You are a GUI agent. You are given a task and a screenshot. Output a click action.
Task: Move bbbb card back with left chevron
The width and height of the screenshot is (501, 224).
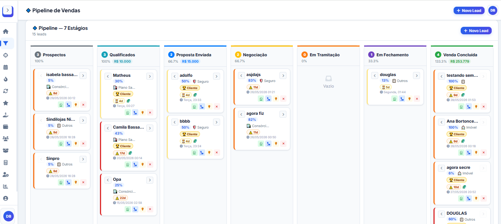pos(174,122)
